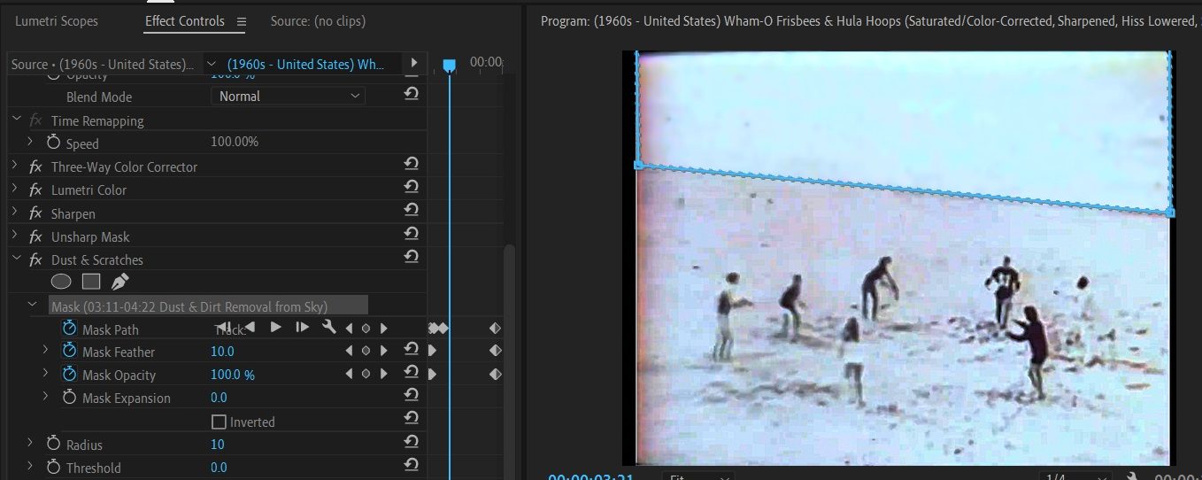The image size is (1202, 480).
Task: Go to next Mask Path keyframe
Action: click(x=383, y=329)
